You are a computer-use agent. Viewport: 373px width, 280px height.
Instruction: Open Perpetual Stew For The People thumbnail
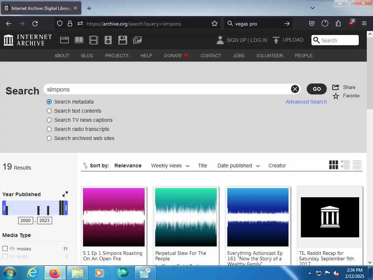pyautogui.click(x=186, y=217)
